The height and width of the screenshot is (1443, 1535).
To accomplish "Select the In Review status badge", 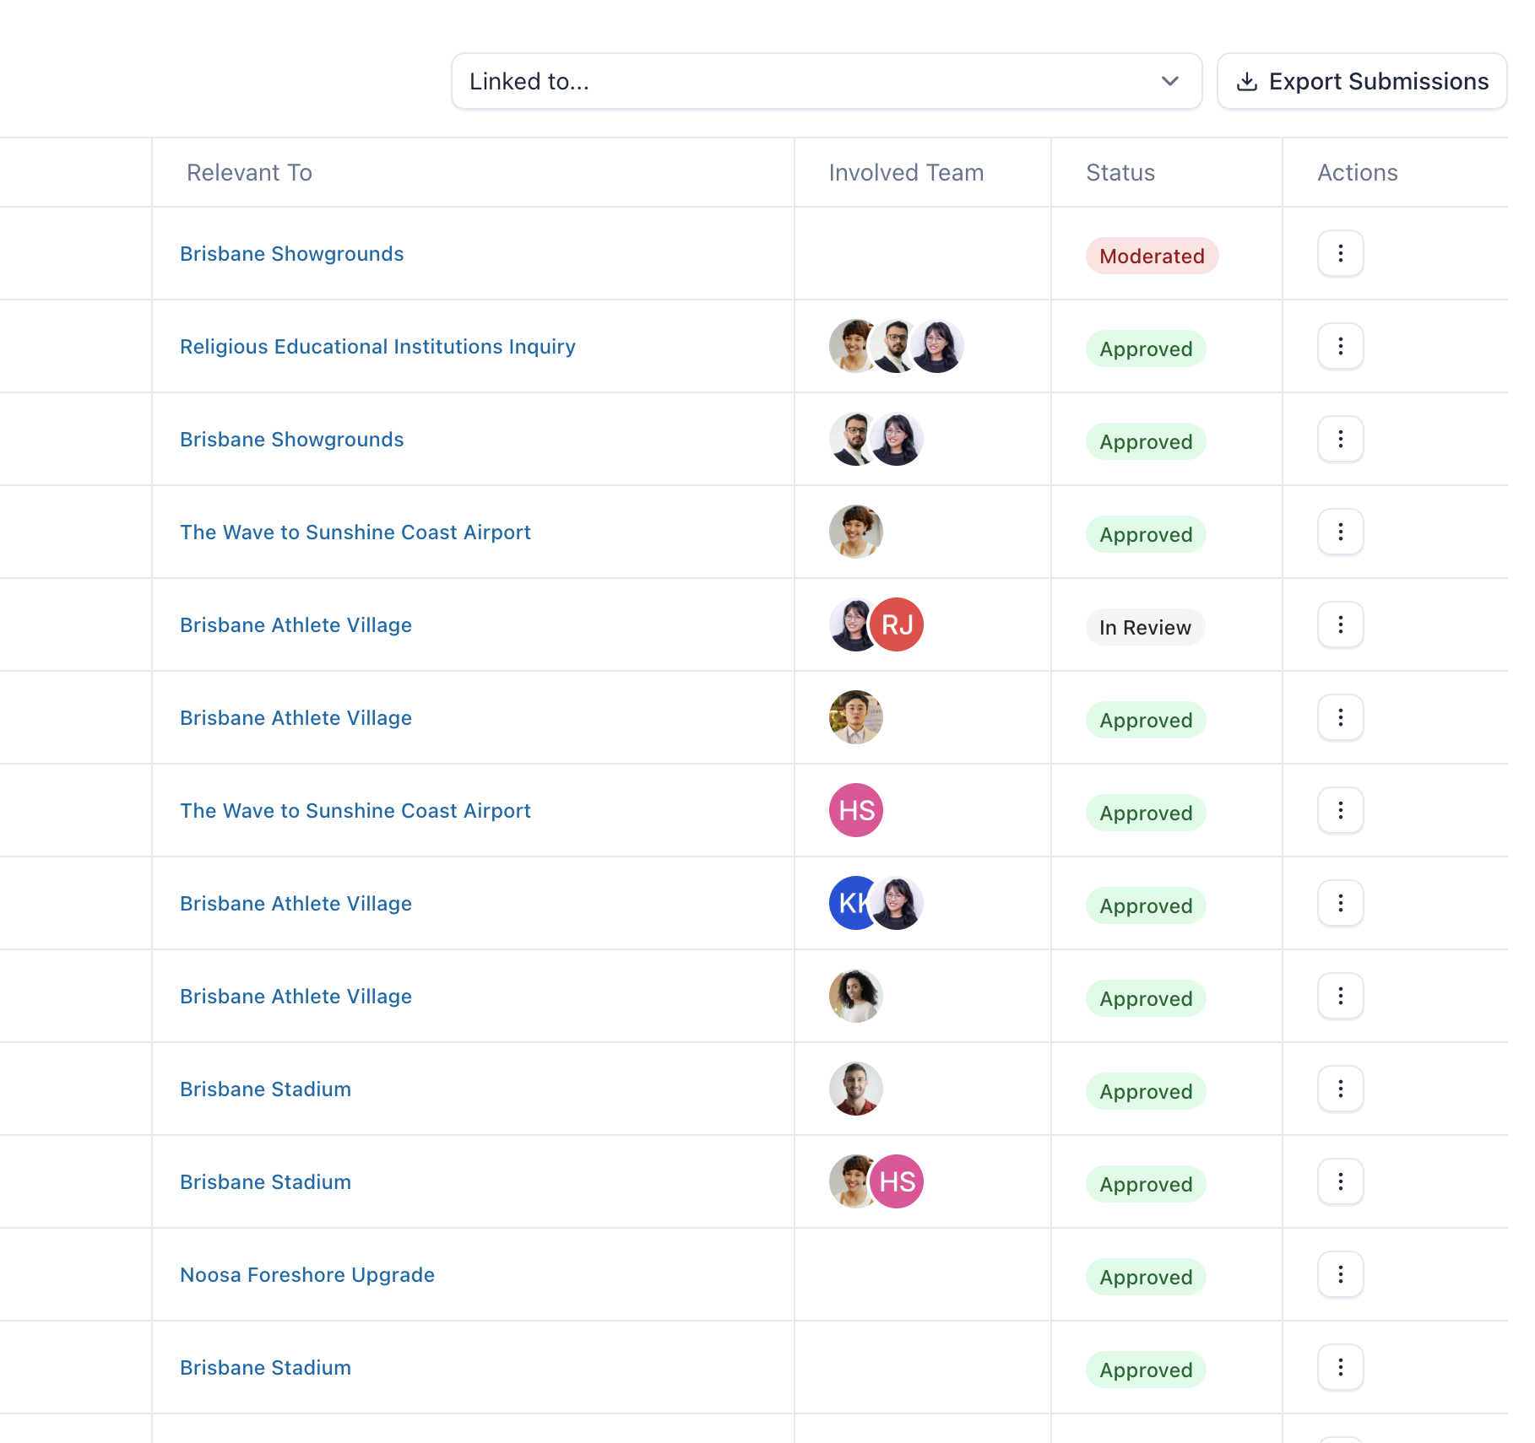I will click(x=1145, y=627).
